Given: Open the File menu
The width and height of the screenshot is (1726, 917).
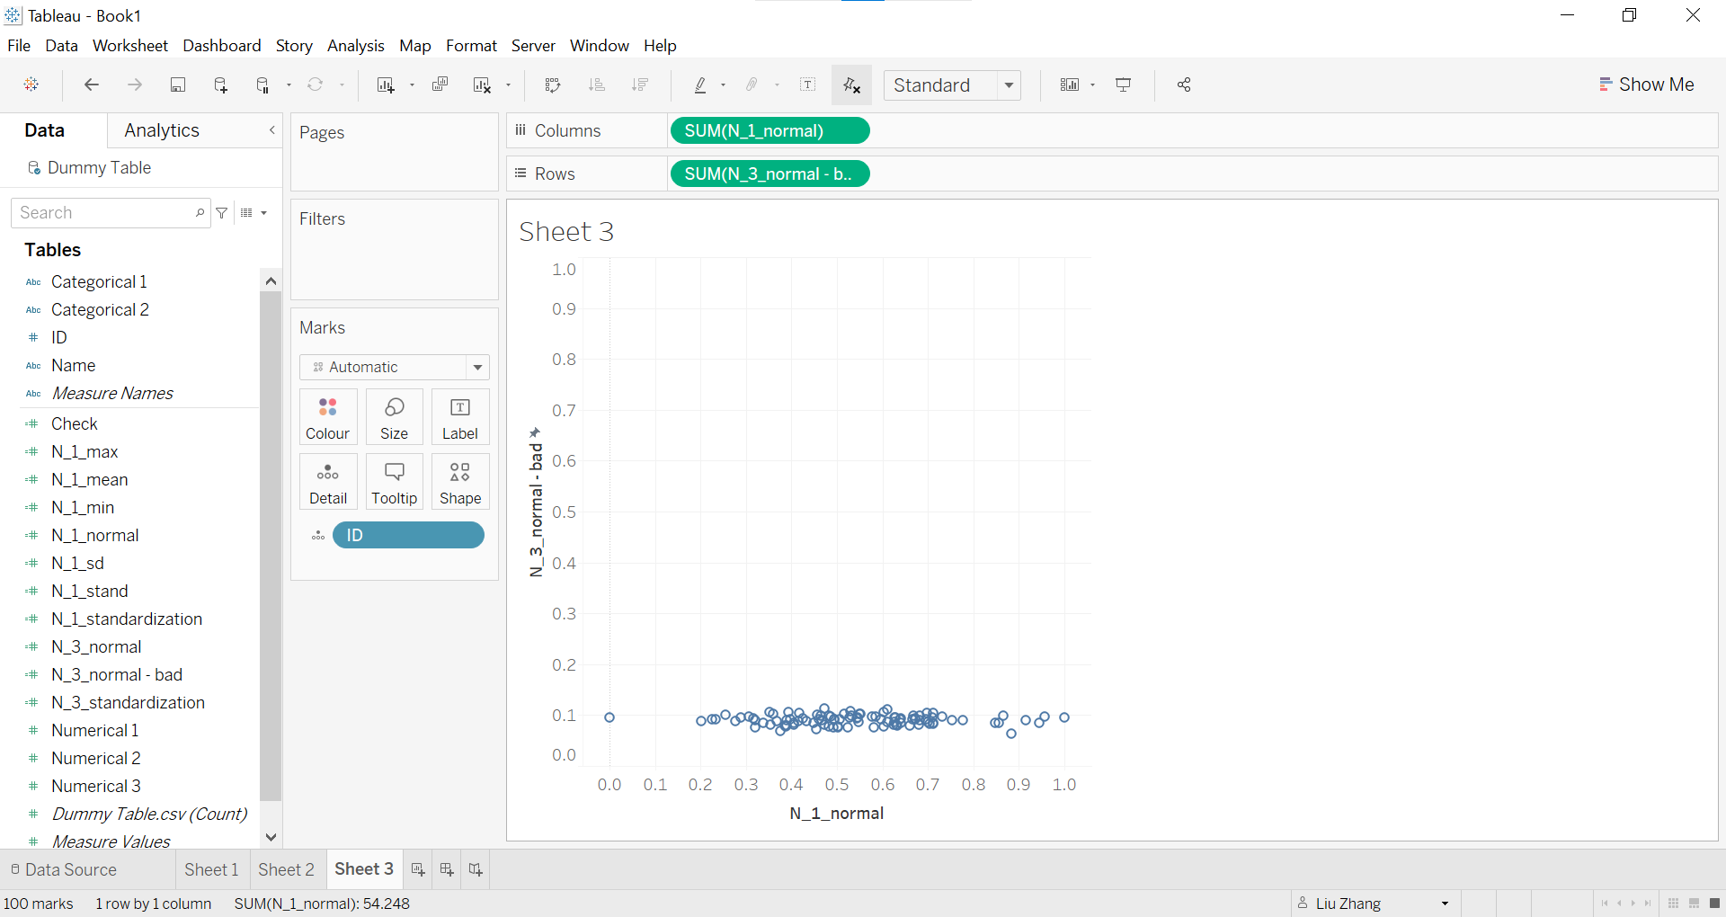Looking at the screenshot, I should pyautogui.click(x=19, y=46).
